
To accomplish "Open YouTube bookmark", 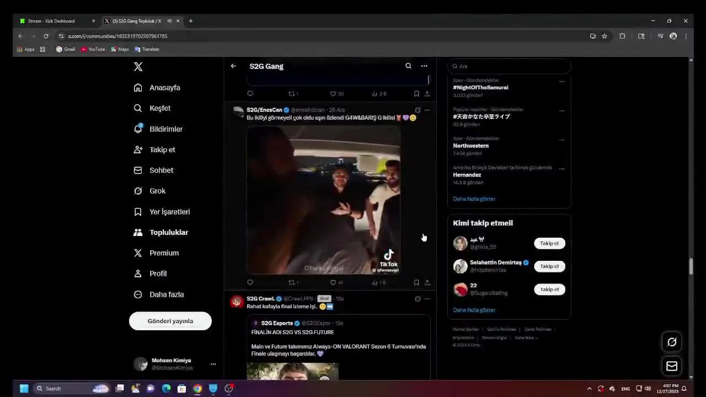I will click(x=93, y=49).
